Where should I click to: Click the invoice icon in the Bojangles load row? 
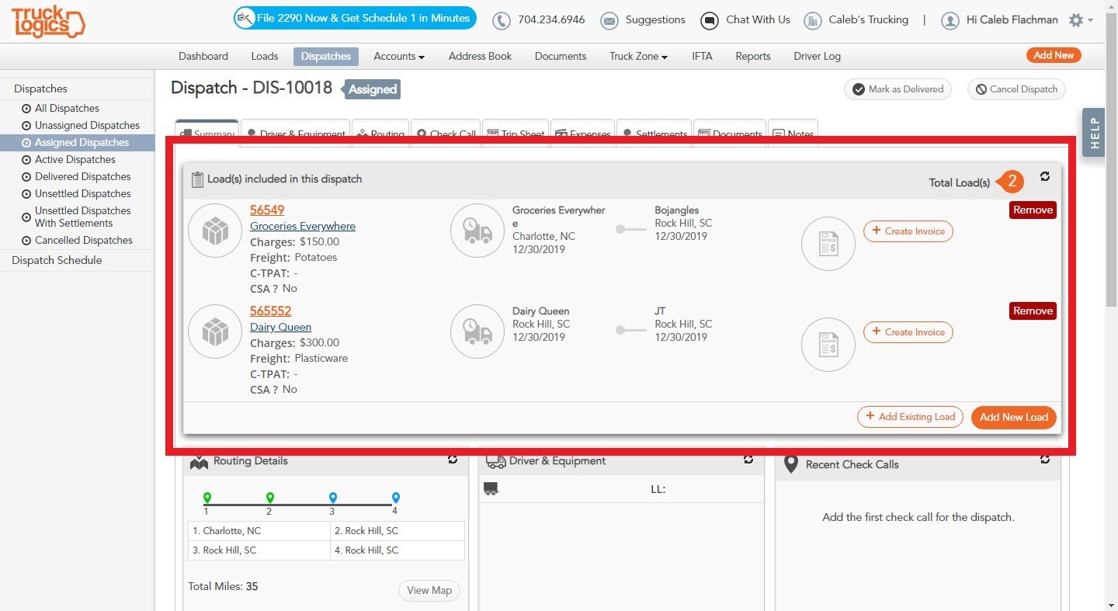click(828, 244)
